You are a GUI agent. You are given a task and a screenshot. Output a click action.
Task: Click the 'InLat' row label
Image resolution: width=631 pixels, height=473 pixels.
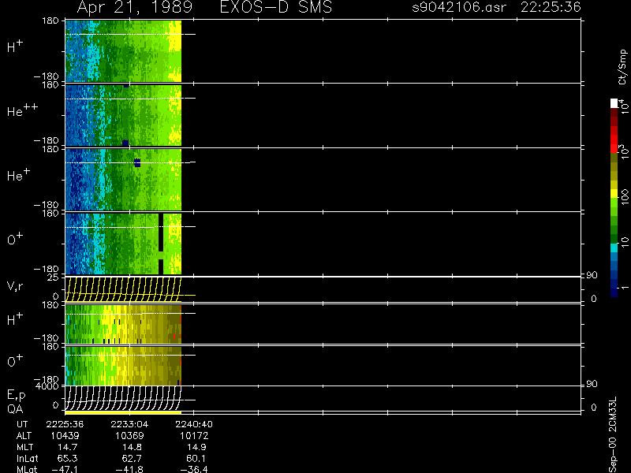point(27,458)
